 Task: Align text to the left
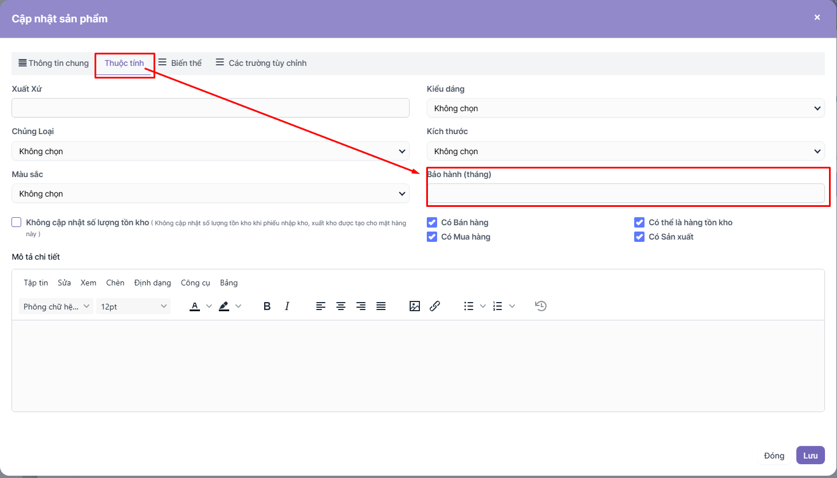point(321,306)
